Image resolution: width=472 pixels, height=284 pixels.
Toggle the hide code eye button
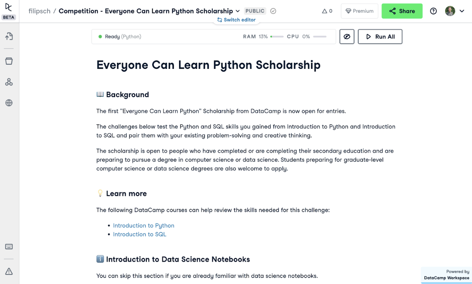[347, 37]
